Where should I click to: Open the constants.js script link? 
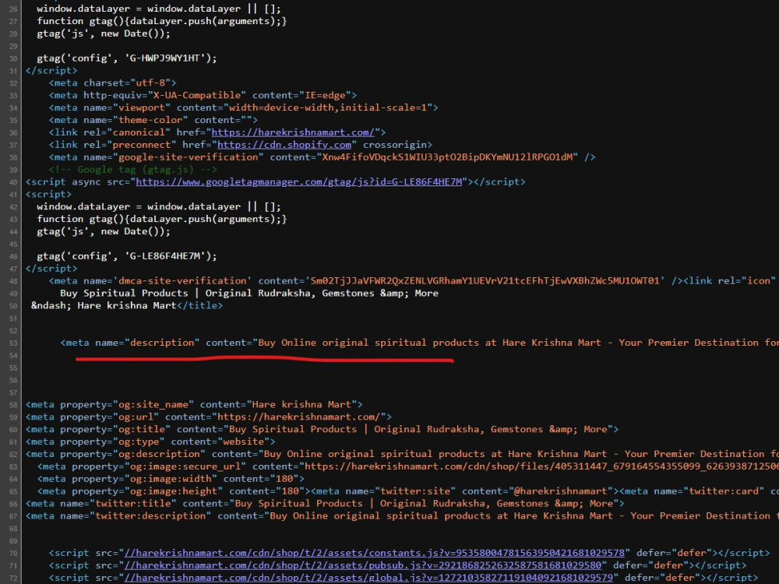(x=375, y=553)
